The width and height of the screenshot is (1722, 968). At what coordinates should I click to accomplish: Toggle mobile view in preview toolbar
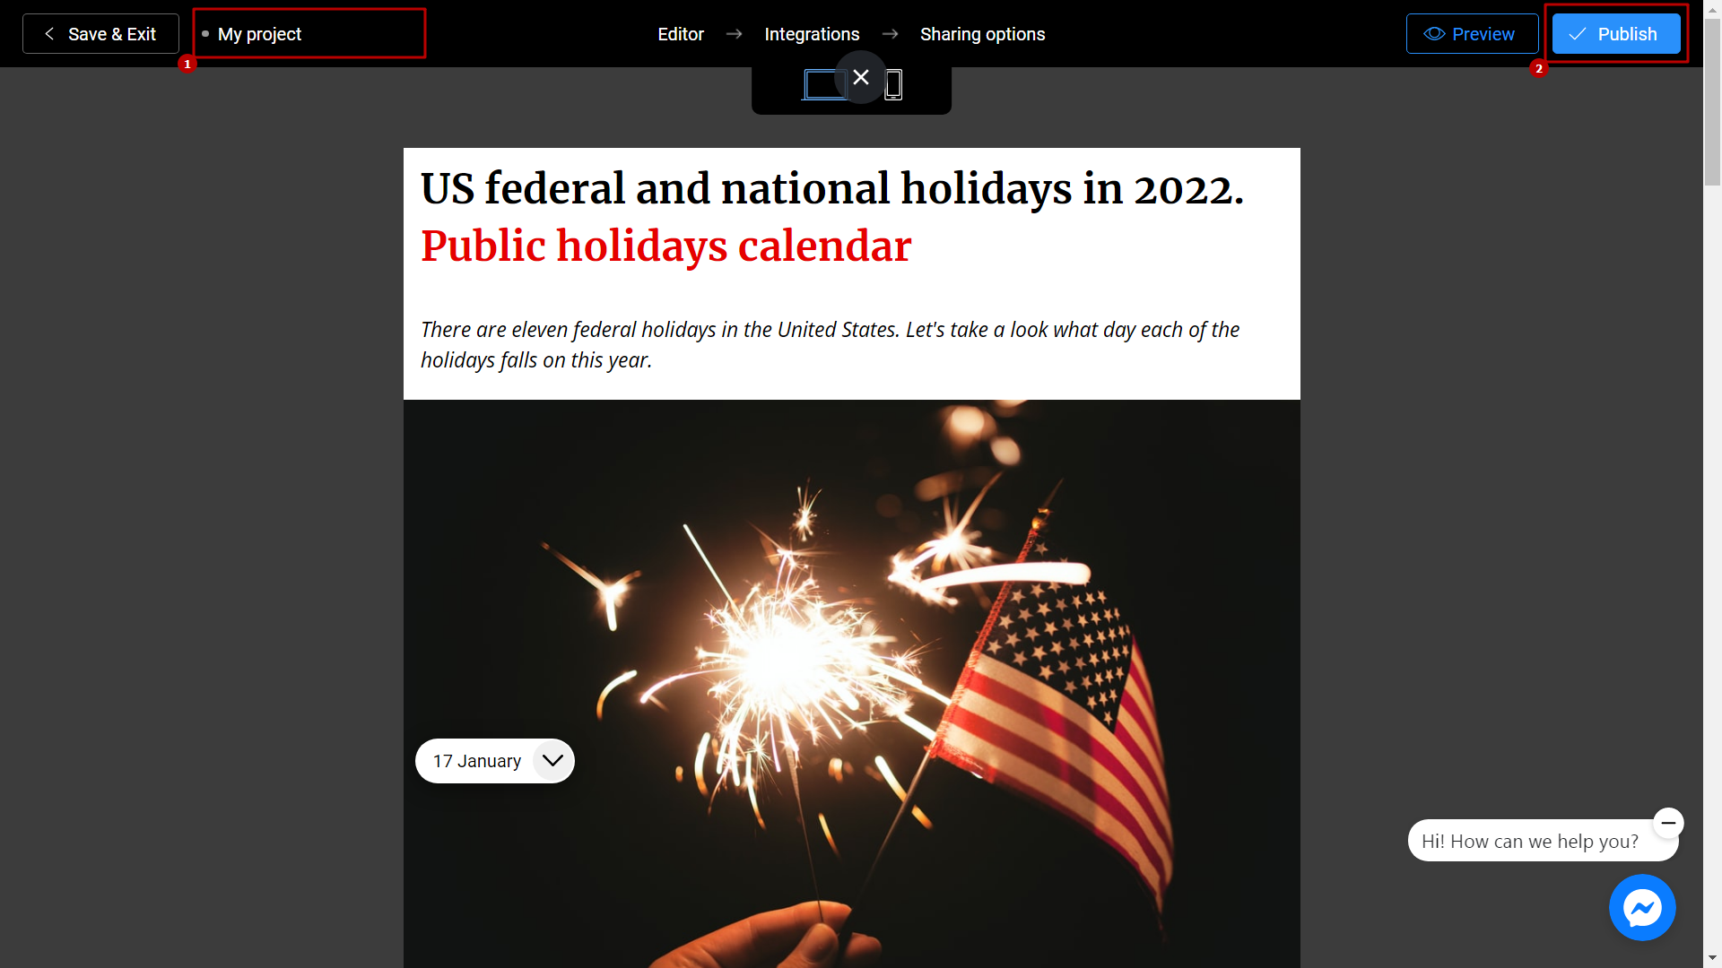pyautogui.click(x=893, y=84)
